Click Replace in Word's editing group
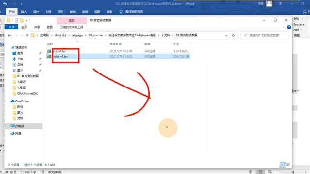This screenshot has height=174, width=310. (298, 25)
